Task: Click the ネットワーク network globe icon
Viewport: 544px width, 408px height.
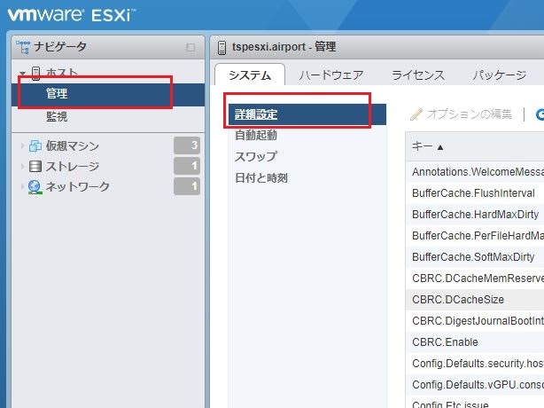Action: pyautogui.click(x=35, y=187)
